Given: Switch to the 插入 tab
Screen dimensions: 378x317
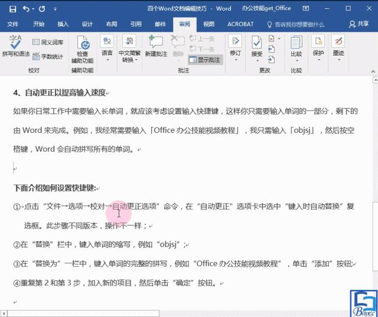Looking at the screenshot, I should pyautogui.click(x=63, y=24).
